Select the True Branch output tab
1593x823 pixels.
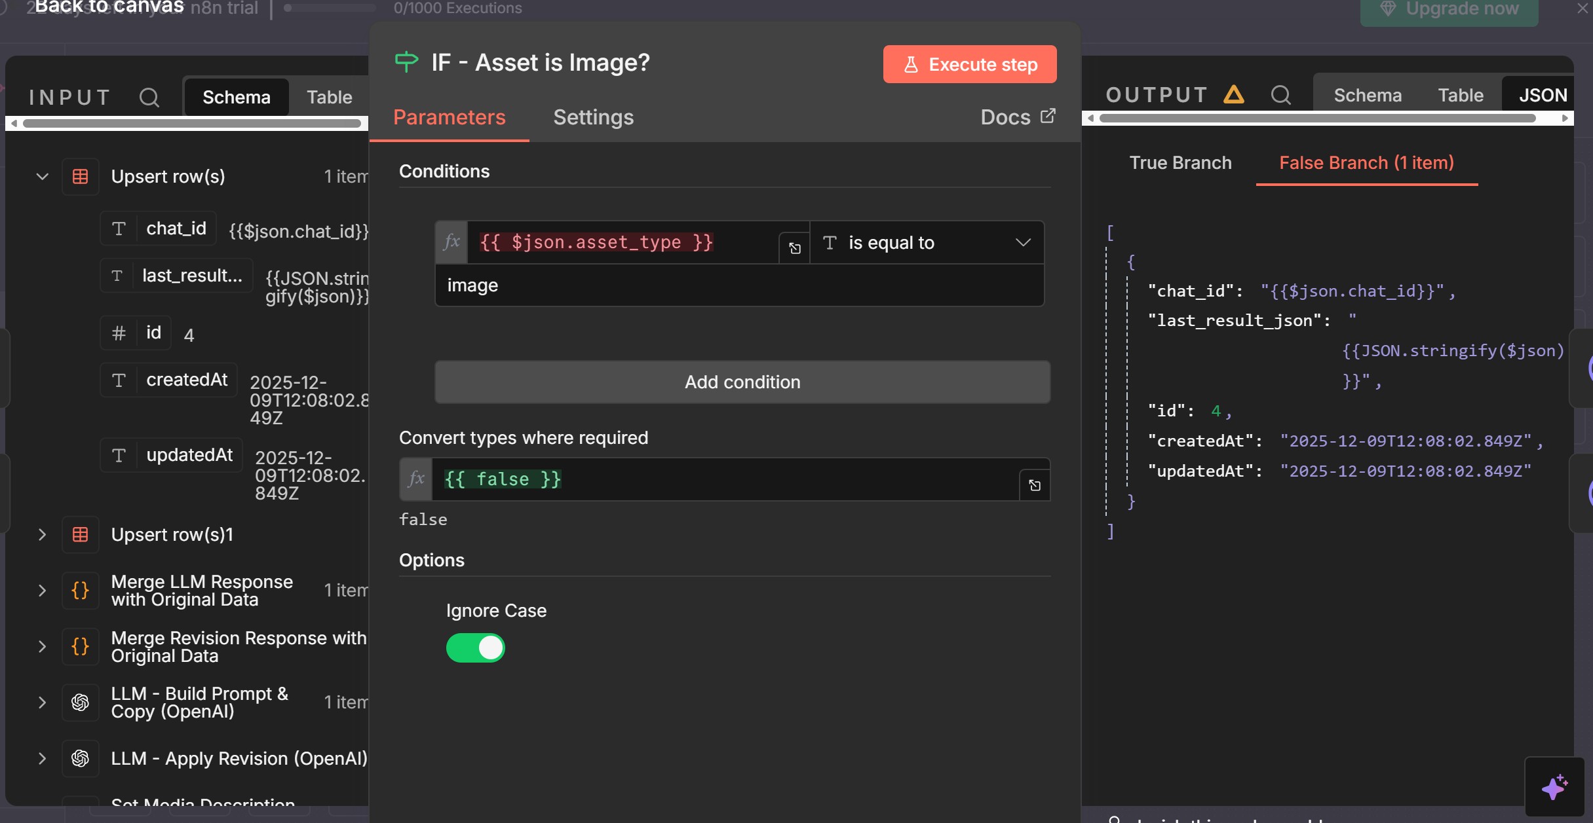point(1180,162)
